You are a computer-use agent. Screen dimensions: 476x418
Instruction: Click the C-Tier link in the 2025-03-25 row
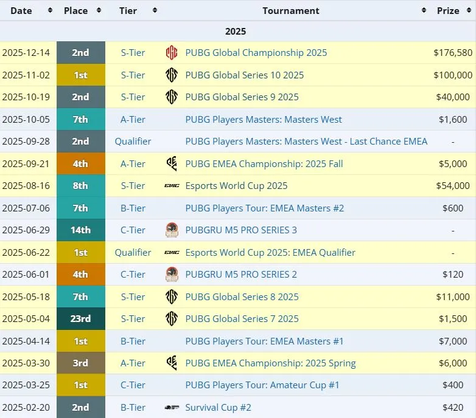pyautogui.click(x=133, y=385)
